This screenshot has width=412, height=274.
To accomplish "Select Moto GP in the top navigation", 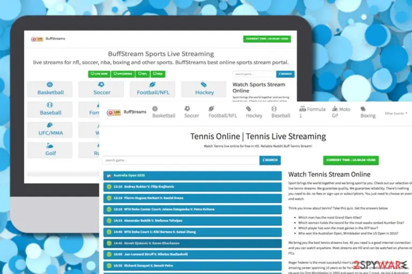I will (341, 112).
